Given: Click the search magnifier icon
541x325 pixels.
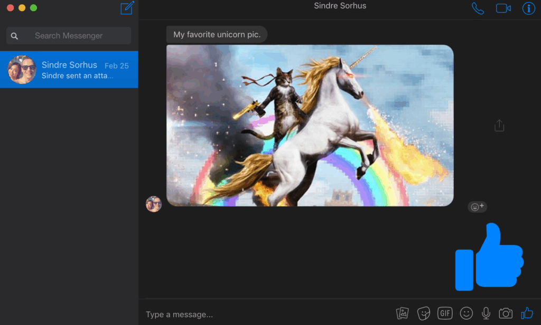Looking at the screenshot, I should (x=14, y=36).
